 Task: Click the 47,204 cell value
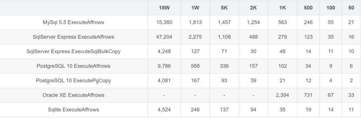coord(164,37)
